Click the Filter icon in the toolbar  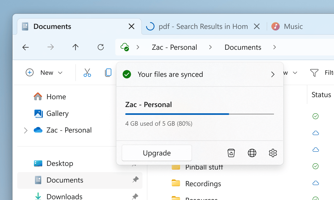pos(314,73)
